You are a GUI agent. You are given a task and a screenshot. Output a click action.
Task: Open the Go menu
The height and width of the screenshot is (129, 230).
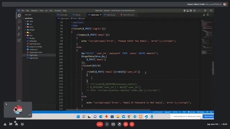(x=46, y=11)
